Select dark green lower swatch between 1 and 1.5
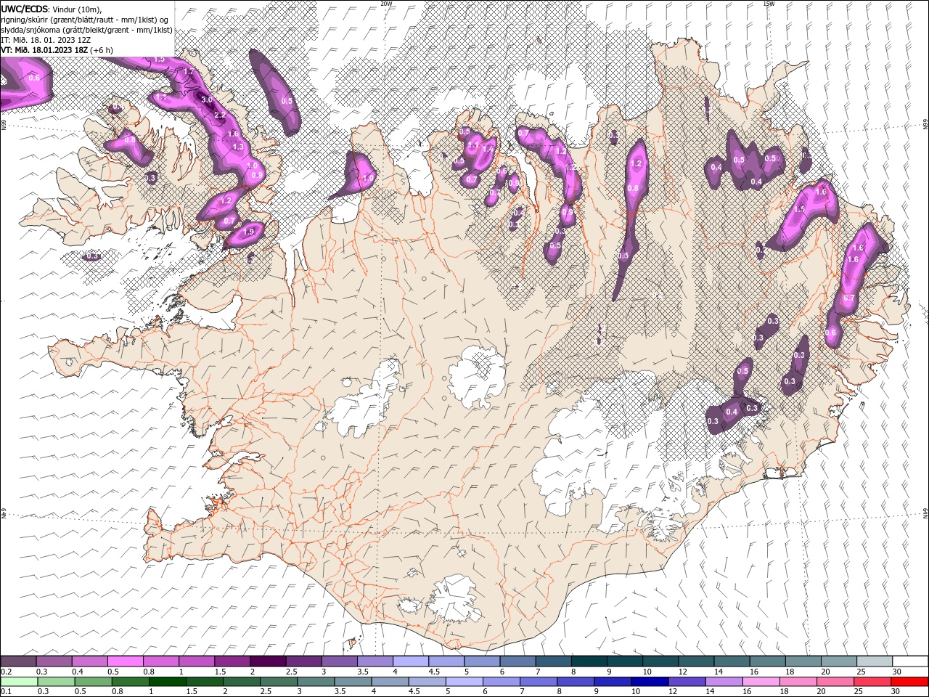The height and width of the screenshot is (697, 929). [x=168, y=682]
